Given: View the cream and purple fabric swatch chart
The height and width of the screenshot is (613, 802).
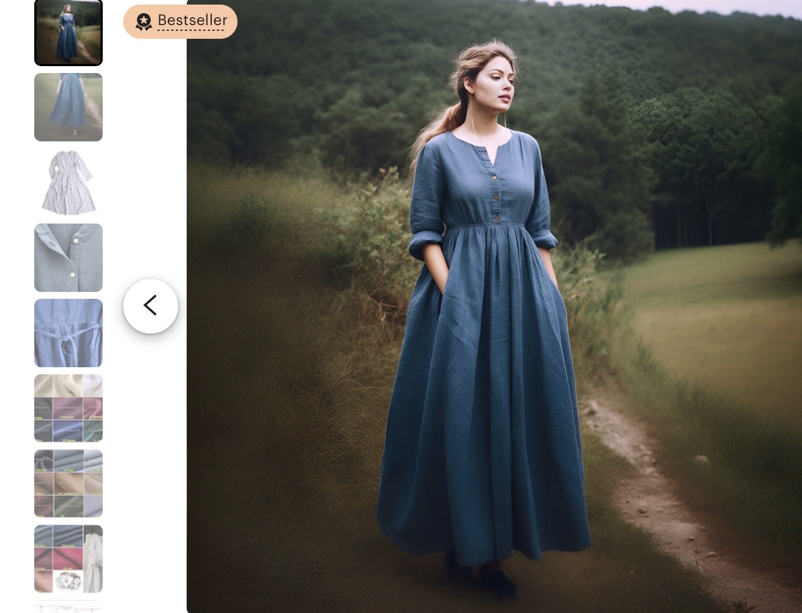Looking at the screenshot, I should (x=68, y=408).
